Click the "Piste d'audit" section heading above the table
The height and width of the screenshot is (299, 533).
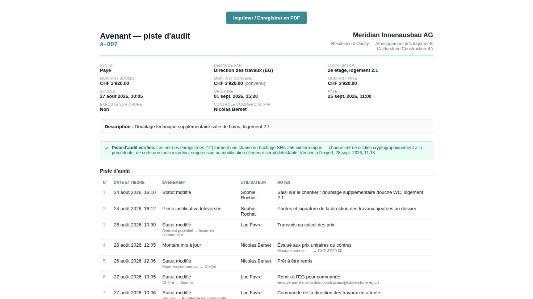(x=115, y=171)
